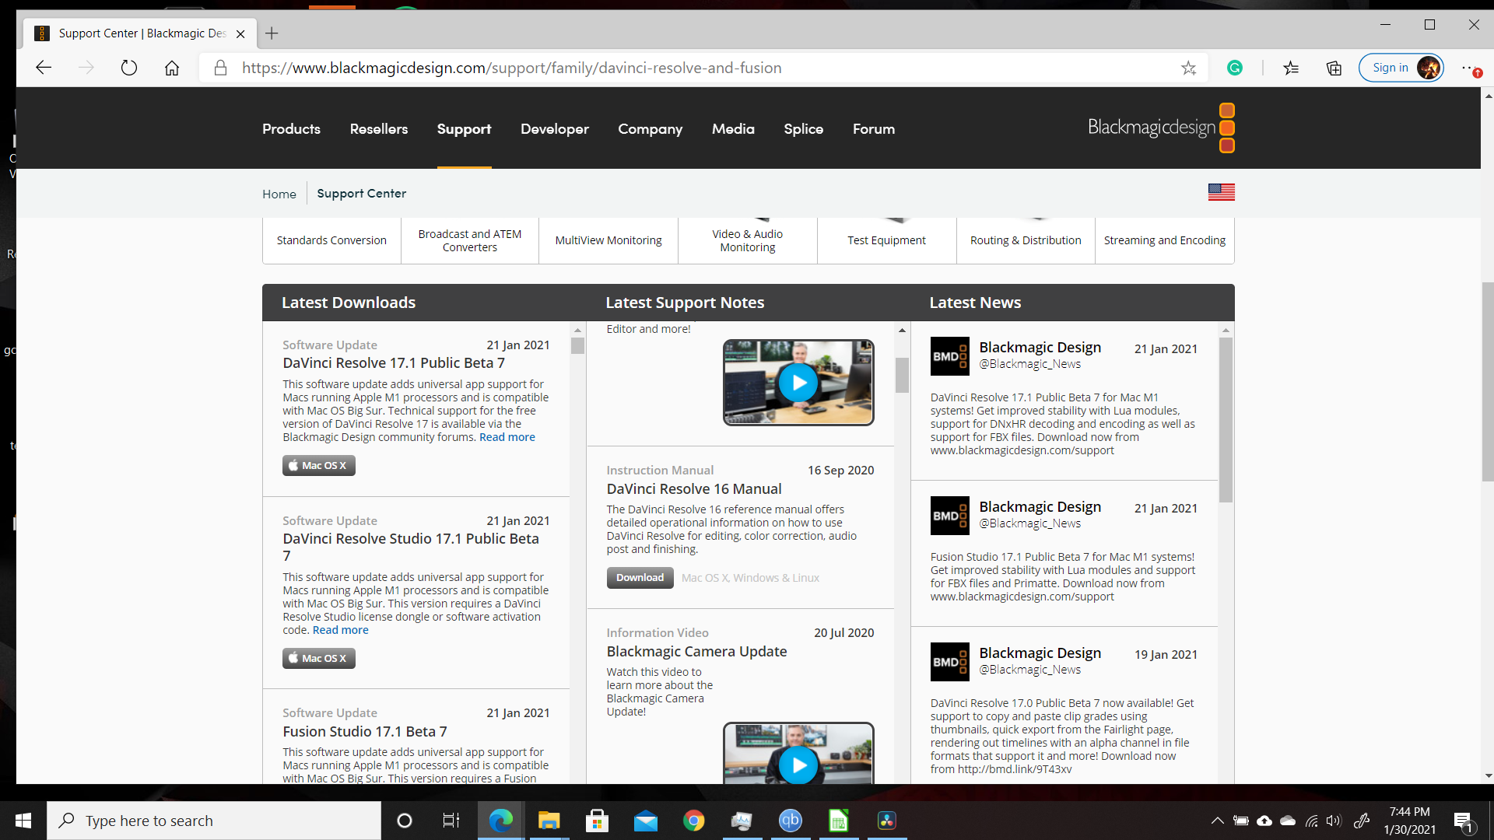Screen dimensions: 1494x840
Task: Read more about Resolve Studio 17.1 Beta 7
Action: [x=341, y=630]
